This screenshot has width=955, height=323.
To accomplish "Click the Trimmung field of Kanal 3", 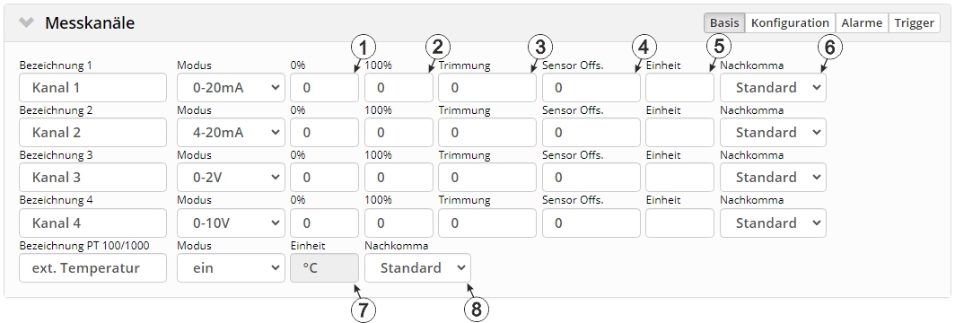I will [487, 178].
